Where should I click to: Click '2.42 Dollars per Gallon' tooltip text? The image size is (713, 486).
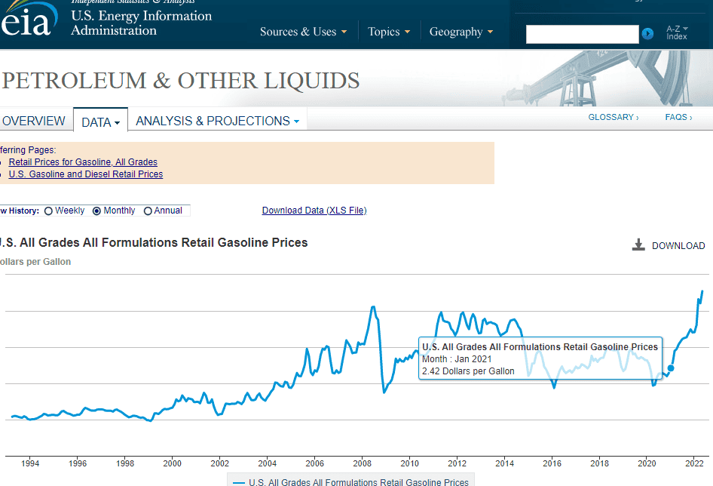point(468,371)
